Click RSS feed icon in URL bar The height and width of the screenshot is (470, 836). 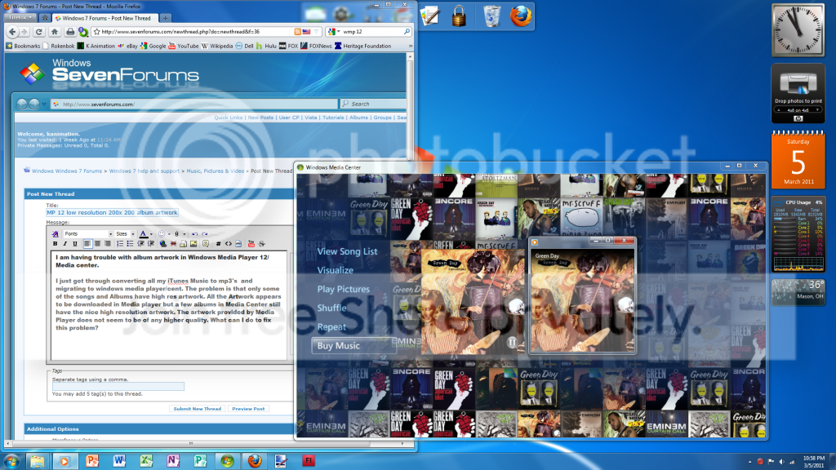(298, 32)
